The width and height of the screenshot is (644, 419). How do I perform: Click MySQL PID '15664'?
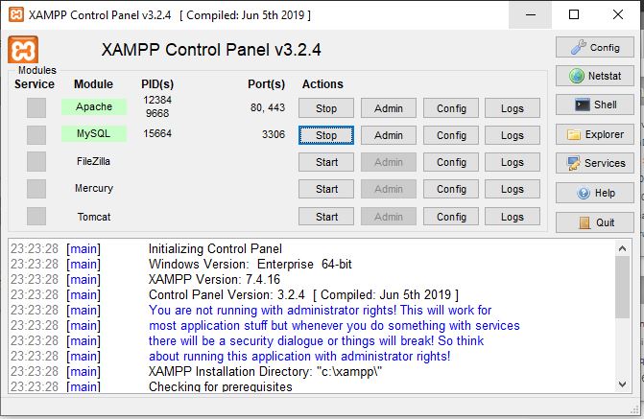[157, 133]
